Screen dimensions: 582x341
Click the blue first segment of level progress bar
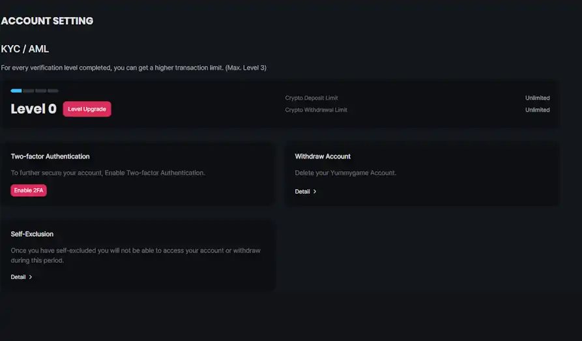coord(16,91)
